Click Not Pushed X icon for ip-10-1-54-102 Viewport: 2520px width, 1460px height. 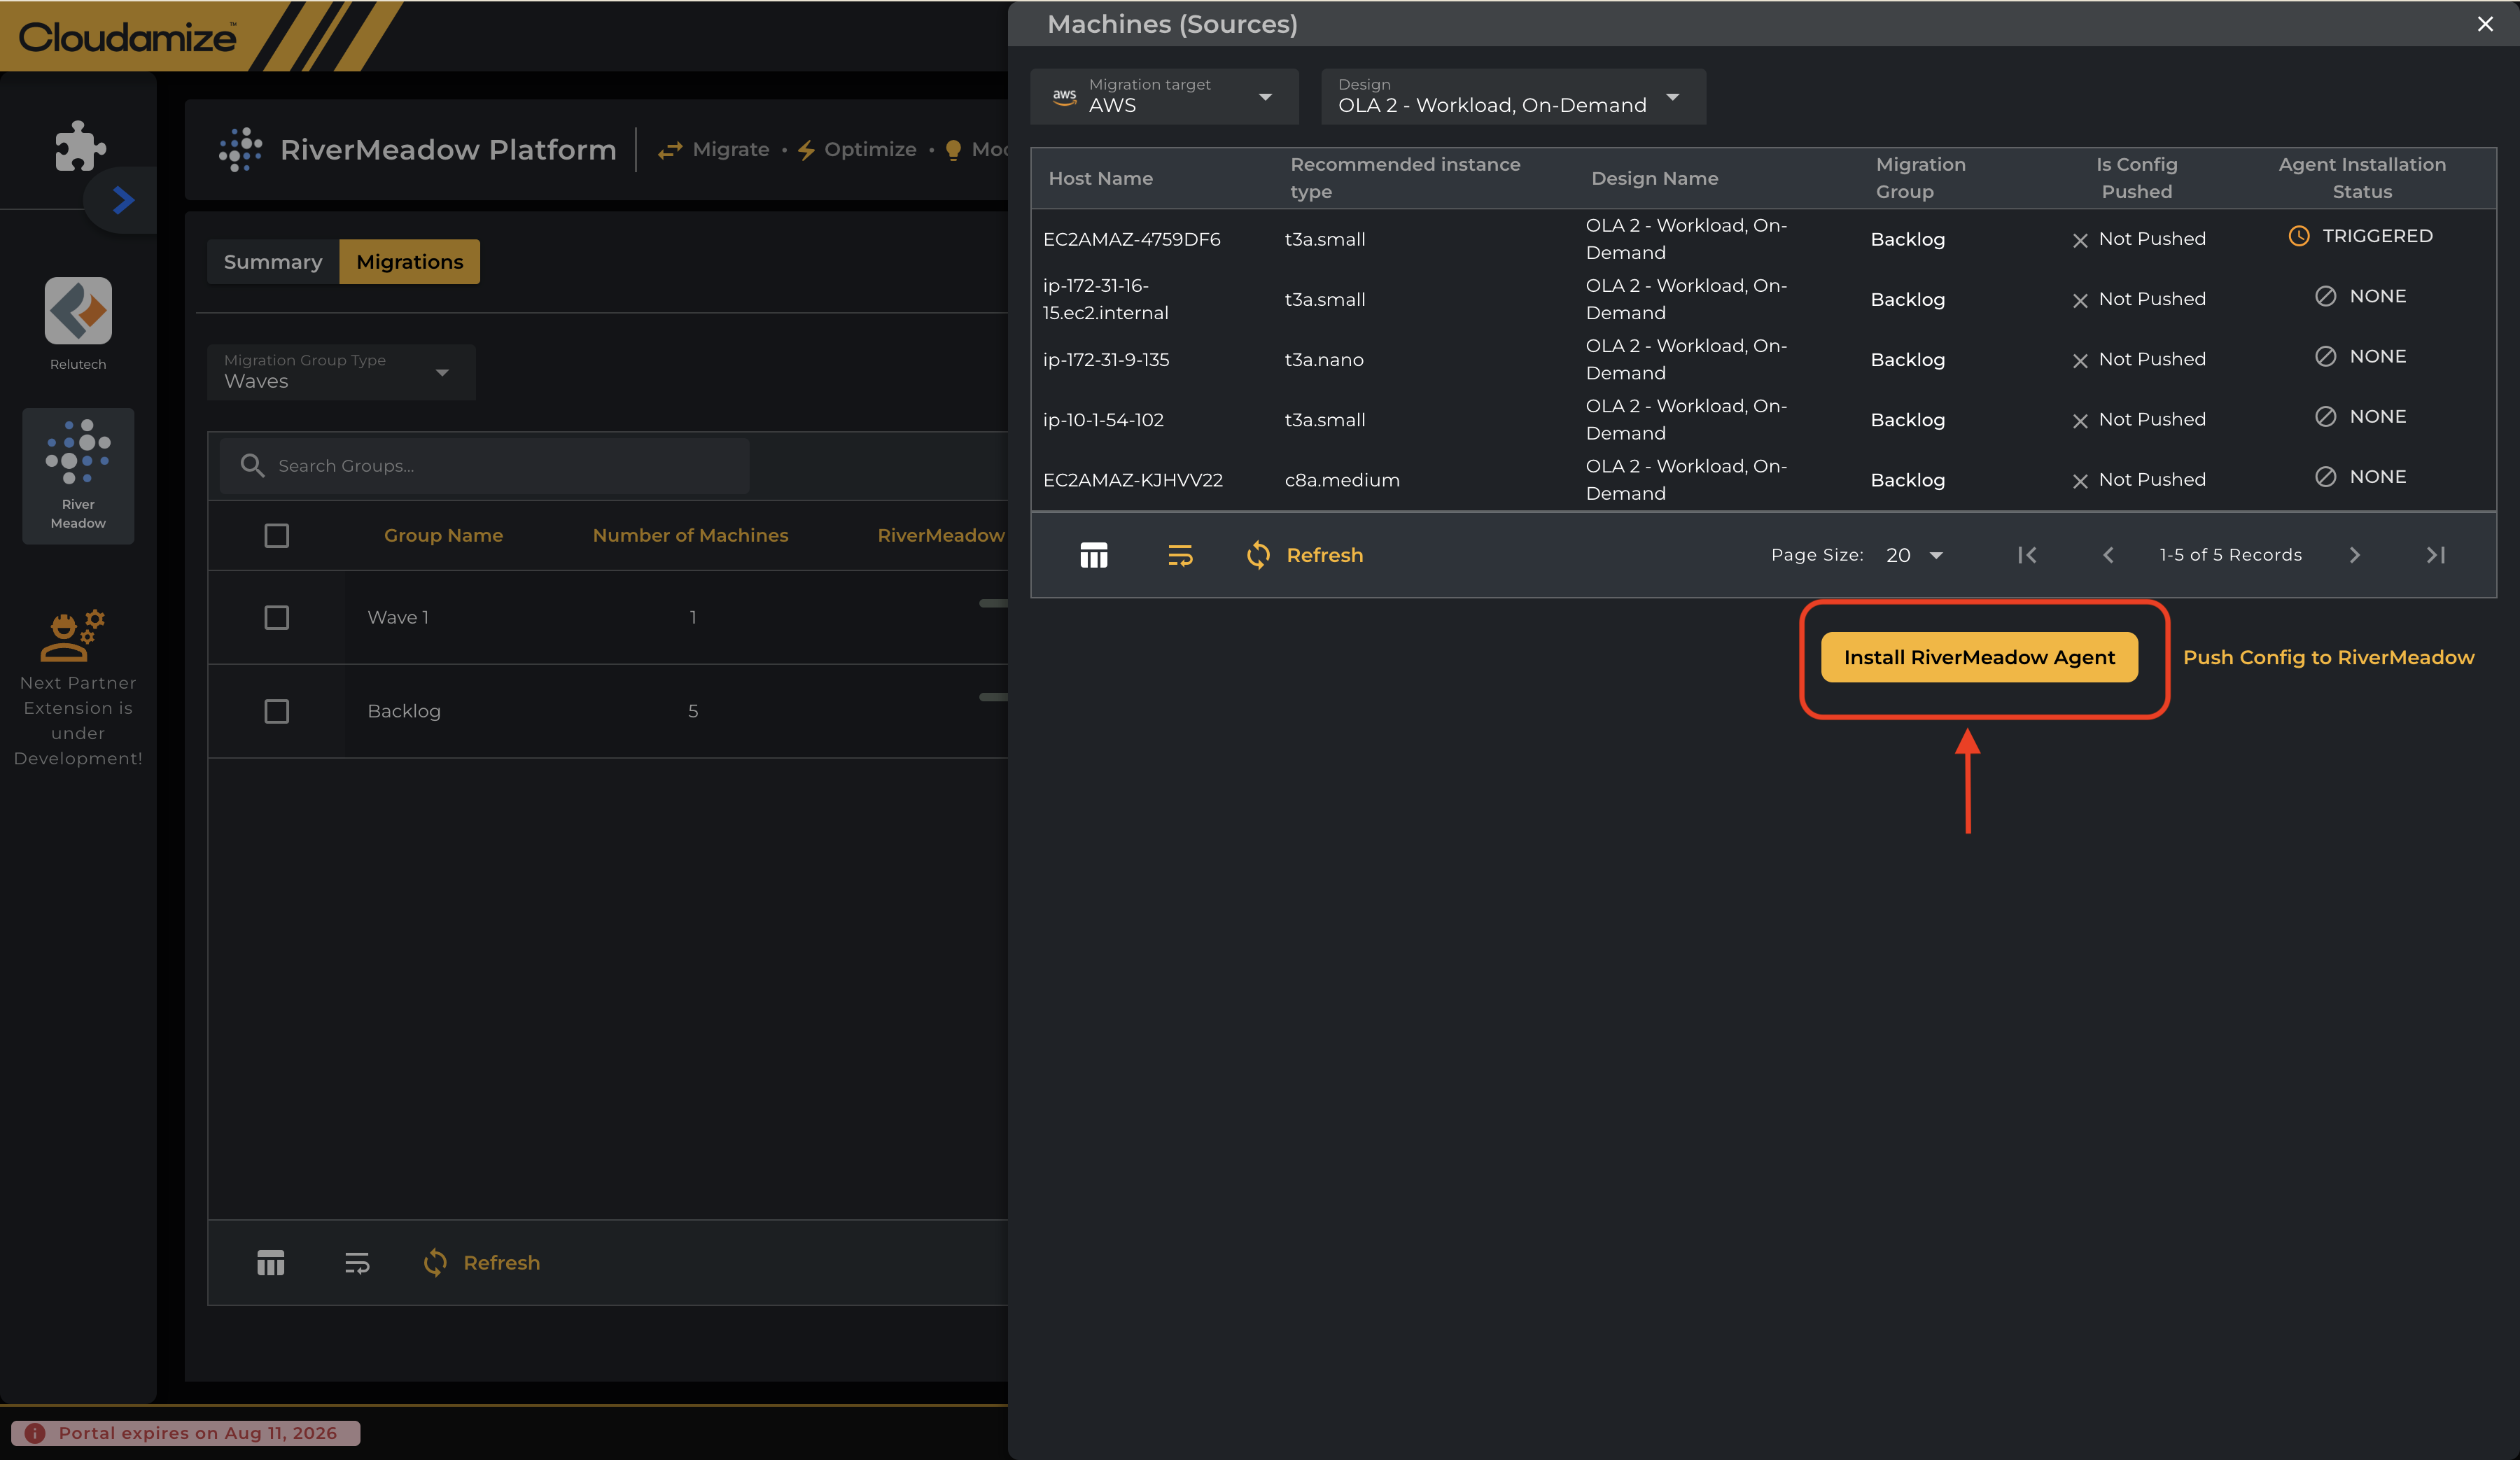tap(2080, 420)
